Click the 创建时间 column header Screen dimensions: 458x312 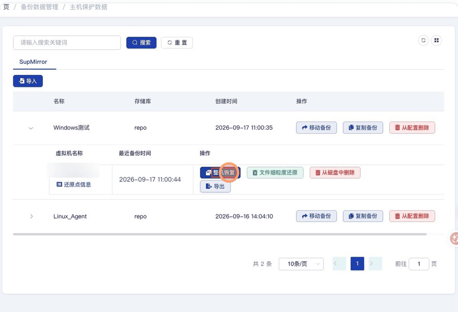pos(226,101)
